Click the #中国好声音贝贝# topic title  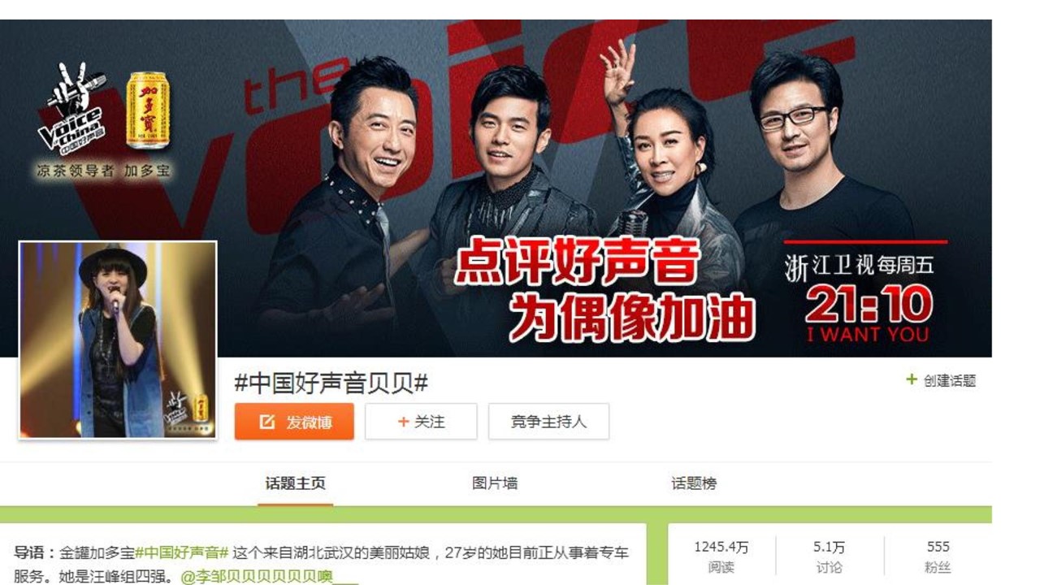coord(331,383)
